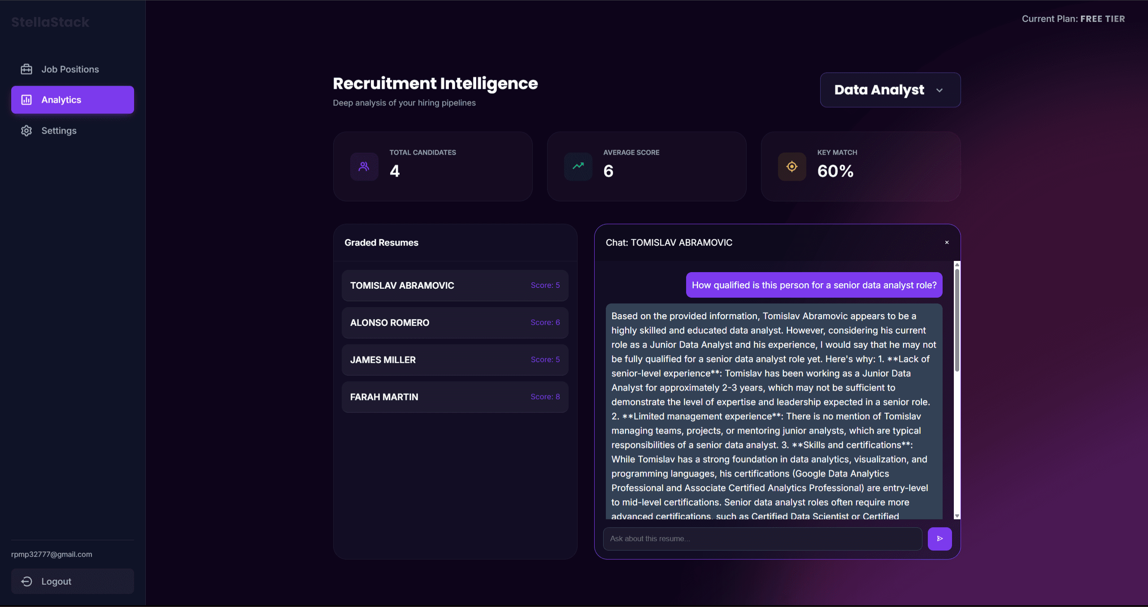Select the Average Score trend icon

point(578,166)
